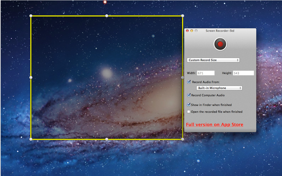Click the left-middle selection handle
Screen dimensions: 282x176
point(31,77)
